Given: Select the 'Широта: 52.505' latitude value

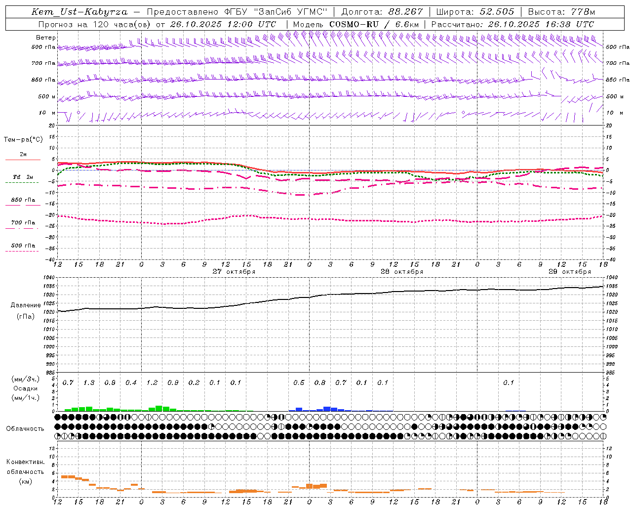Looking at the screenshot, I should pyautogui.click(x=475, y=12).
